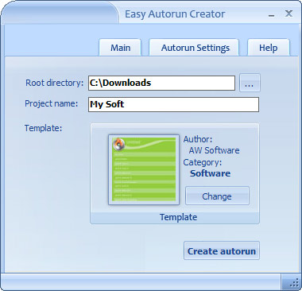Close the Easy Autorun Creator window
This screenshot has width=302, height=291.
288,14
